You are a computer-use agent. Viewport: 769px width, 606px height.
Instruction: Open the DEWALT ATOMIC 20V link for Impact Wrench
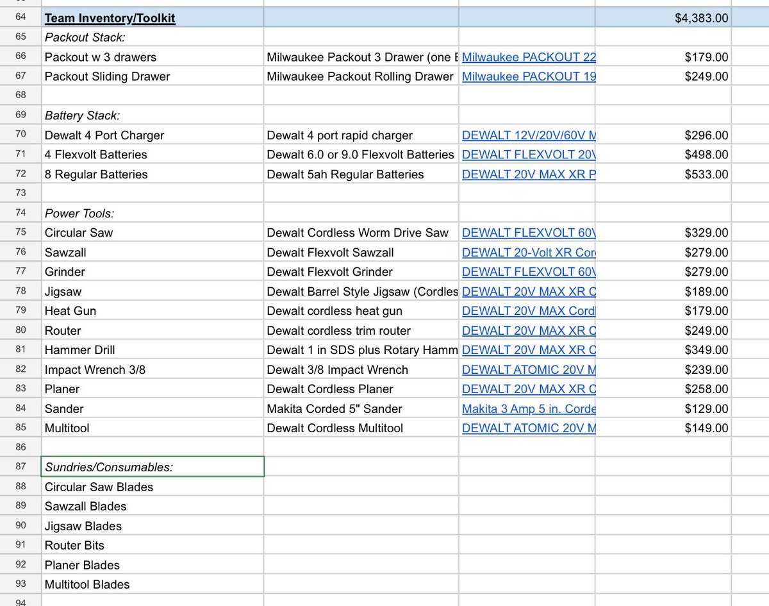[x=528, y=370]
